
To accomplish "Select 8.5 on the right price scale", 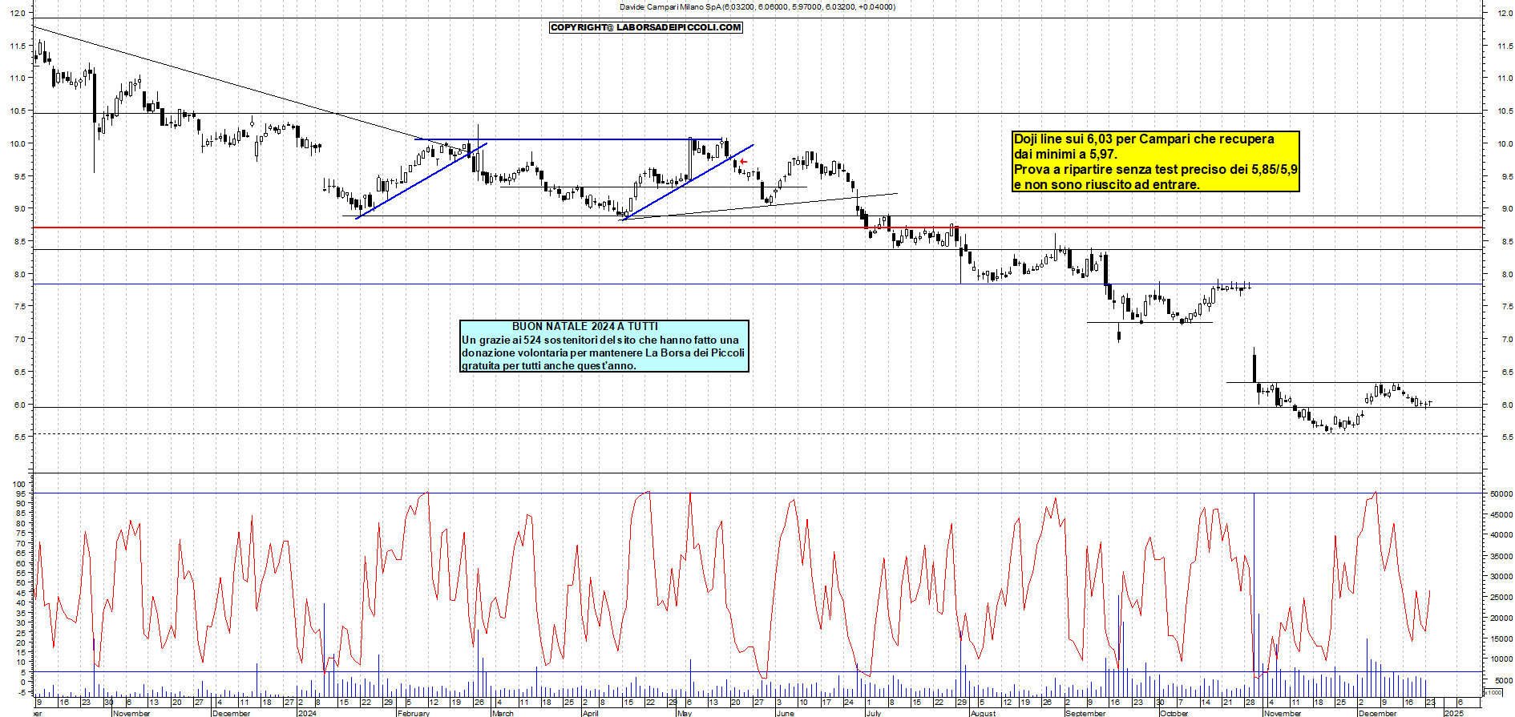I will (1507, 241).
